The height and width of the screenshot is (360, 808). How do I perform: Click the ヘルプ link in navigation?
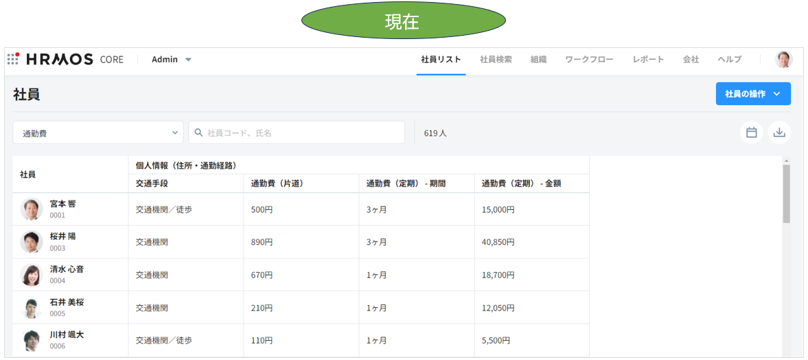pos(729,60)
